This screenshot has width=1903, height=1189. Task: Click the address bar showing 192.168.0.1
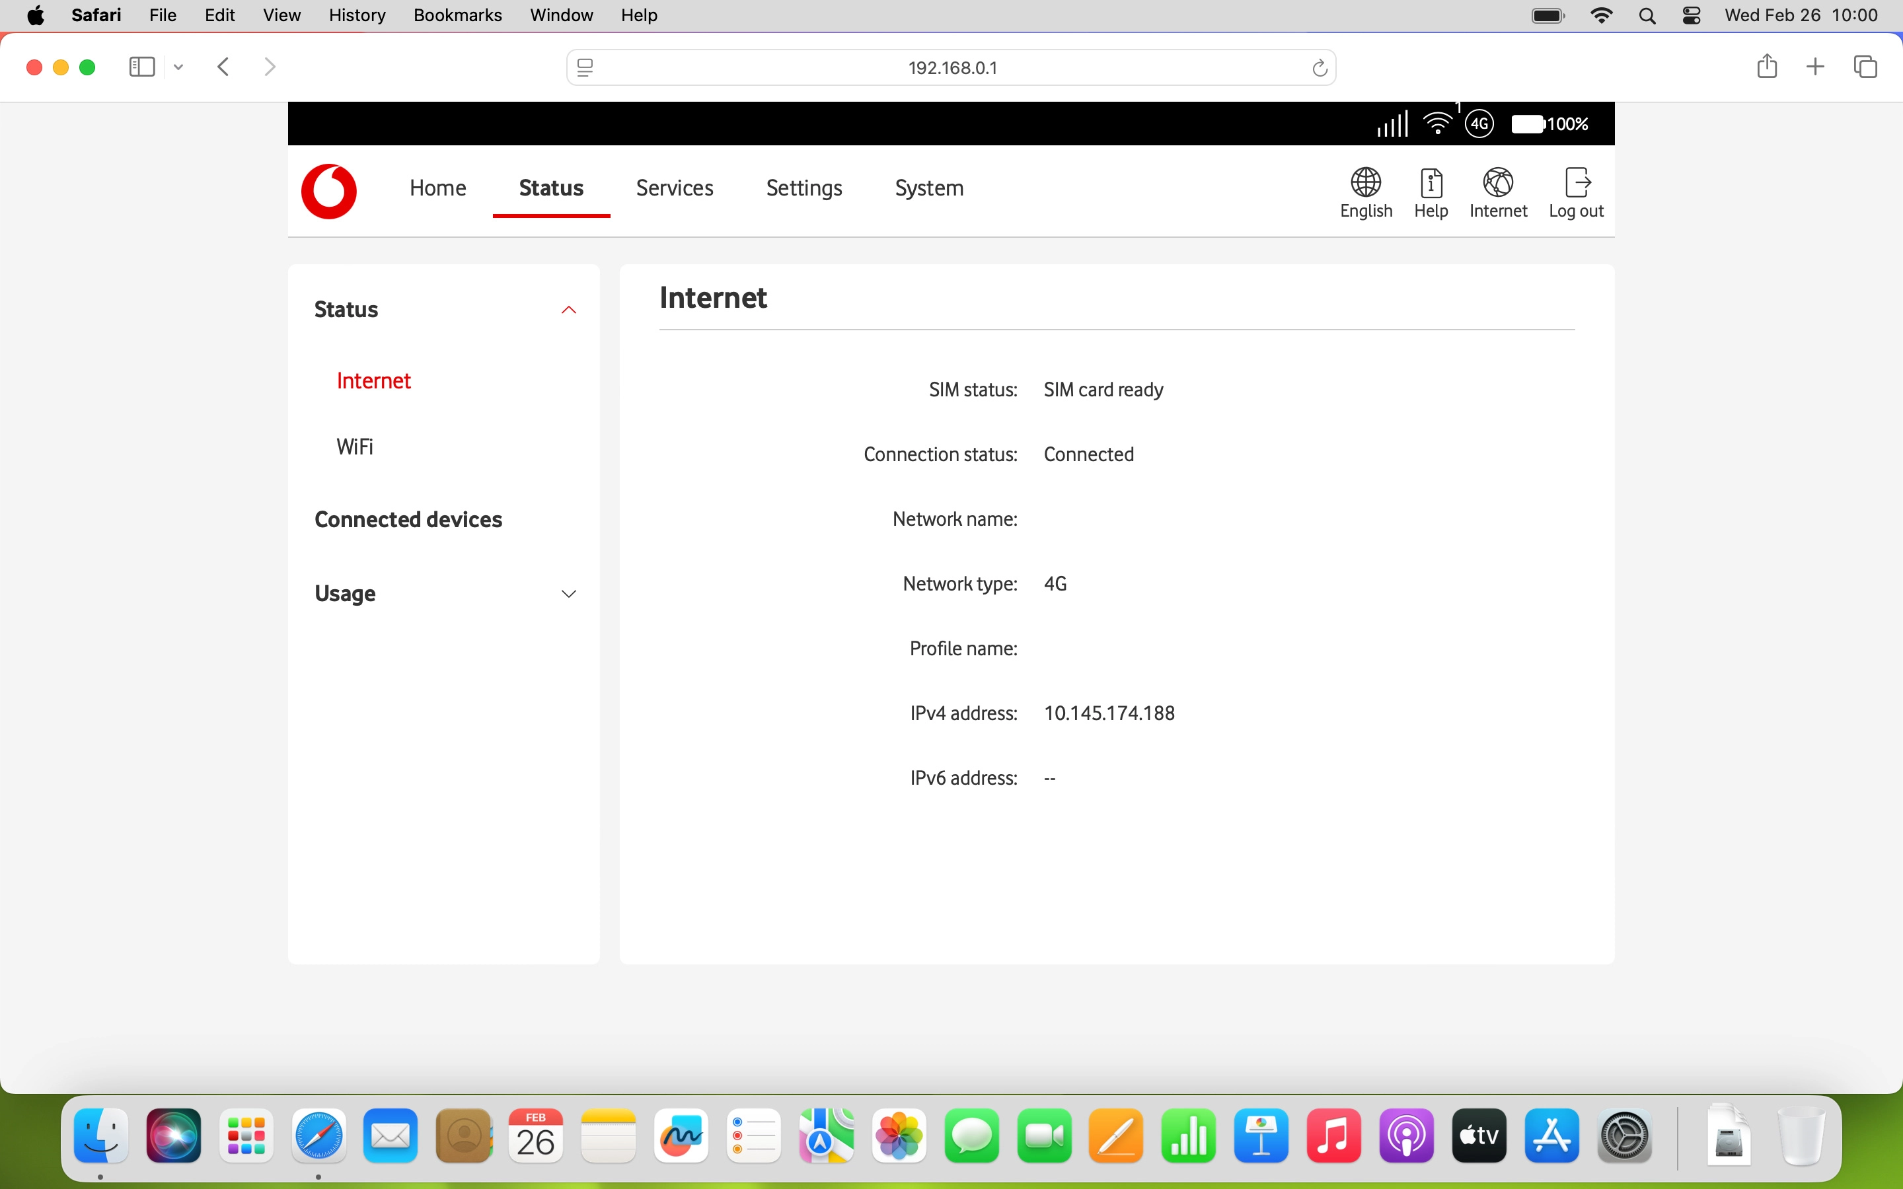951,67
